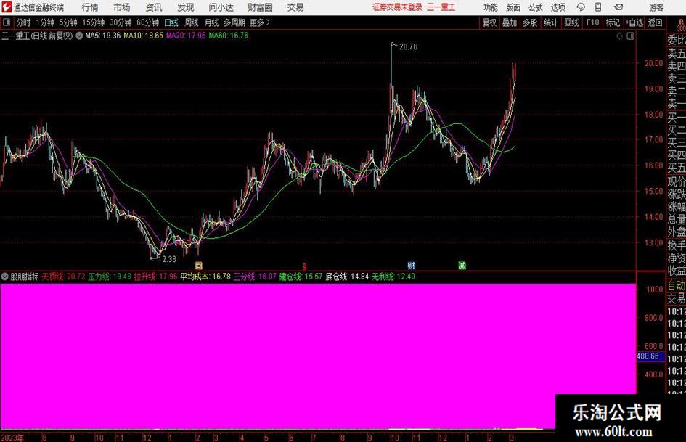Click the 底仓线: 14.84 indicator value
This screenshot has height=442, width=686.
[348, 277]
